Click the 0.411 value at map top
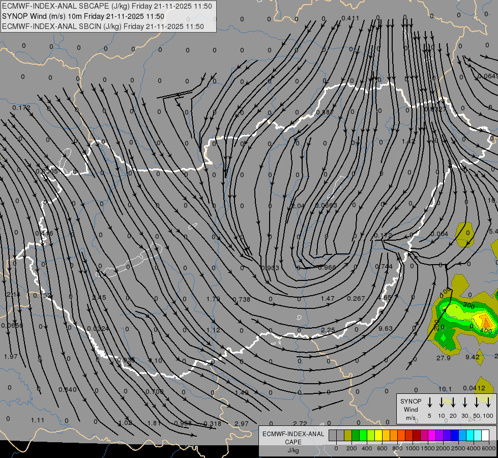Image resolution: width=498 pixels, height=458 pixels. click(x=350, y=18)
